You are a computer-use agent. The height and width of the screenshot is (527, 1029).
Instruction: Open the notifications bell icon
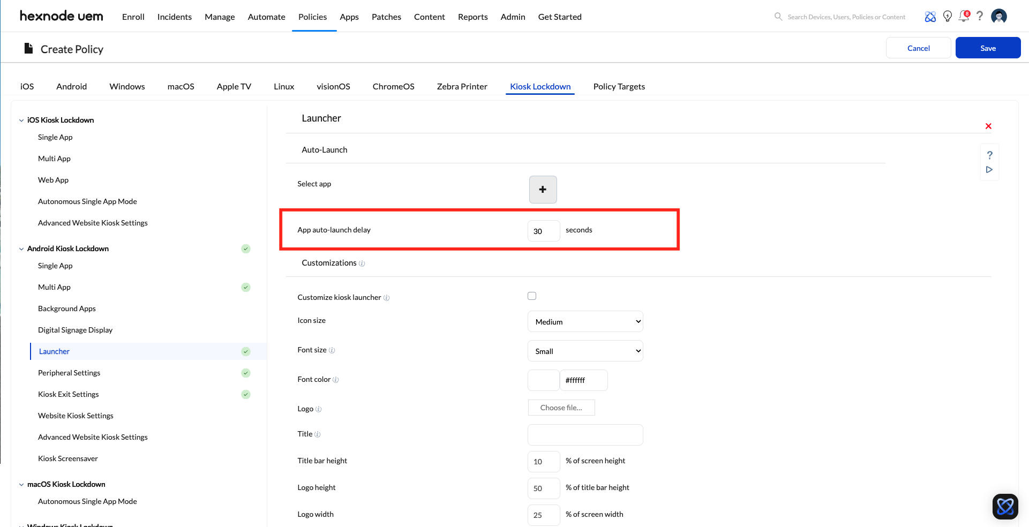point(964,17)
